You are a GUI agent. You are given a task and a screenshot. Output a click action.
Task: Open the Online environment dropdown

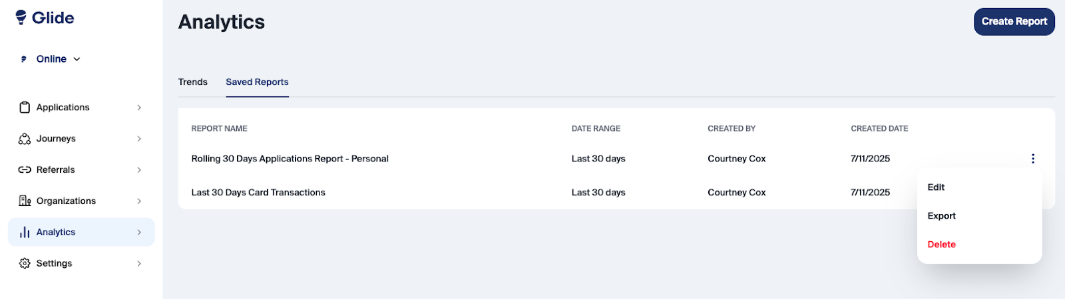[58, 59]
